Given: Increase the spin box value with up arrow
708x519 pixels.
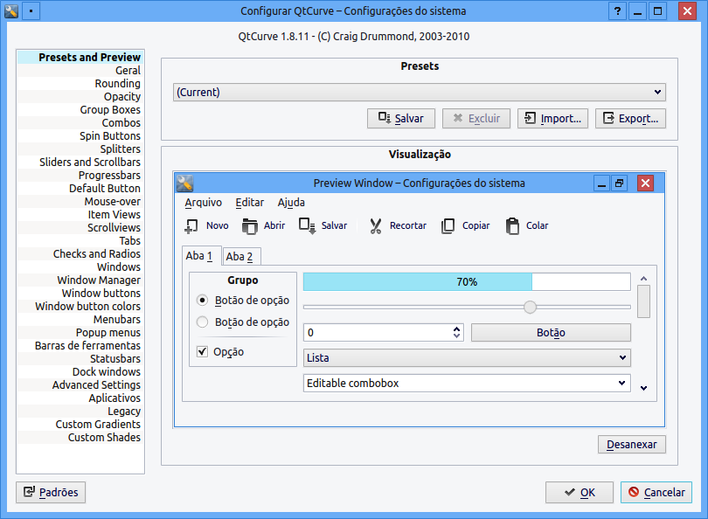Looking at the screenshot, I should click(x=457, y=329).
